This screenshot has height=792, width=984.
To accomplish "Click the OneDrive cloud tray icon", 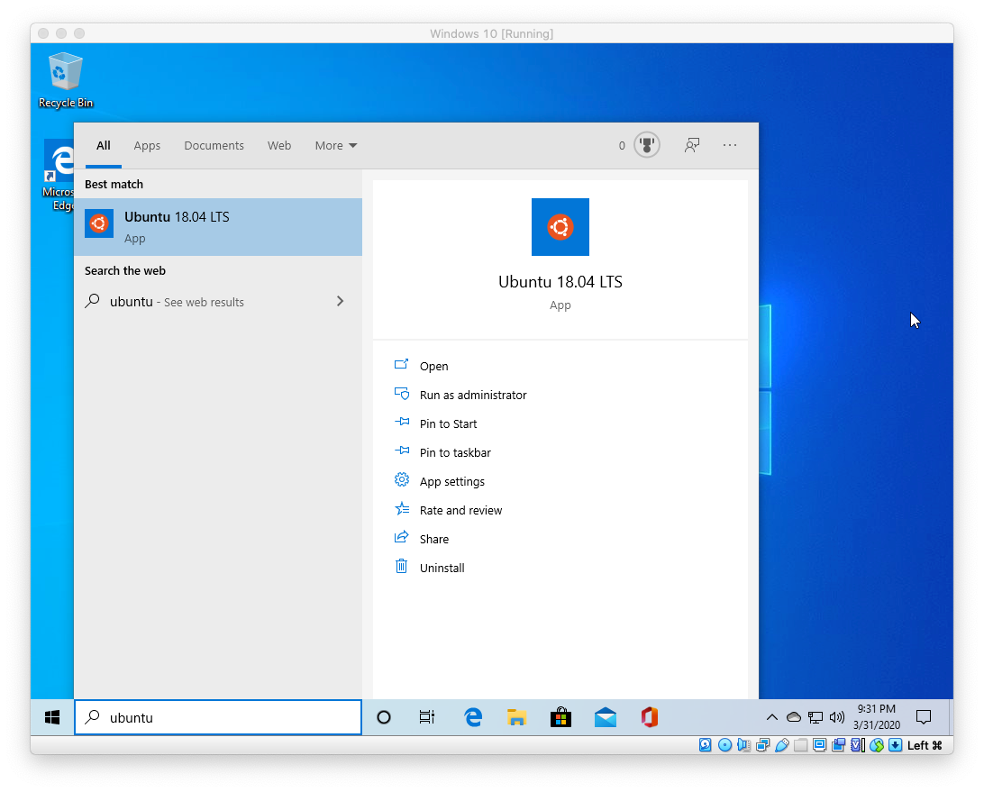I will 794,717.
